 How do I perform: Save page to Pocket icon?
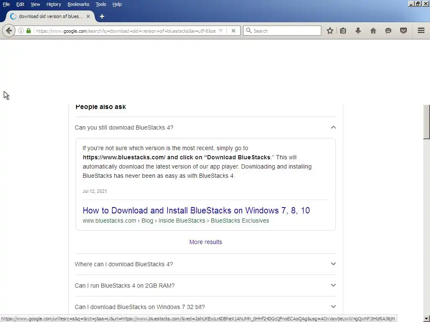click(x=404, y=31)
